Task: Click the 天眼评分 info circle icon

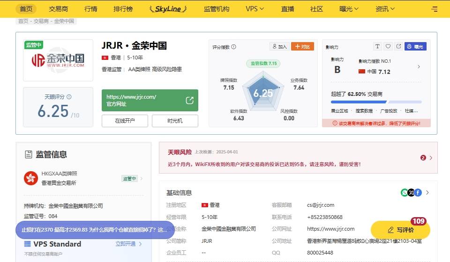Action: (x=69, y=97)
